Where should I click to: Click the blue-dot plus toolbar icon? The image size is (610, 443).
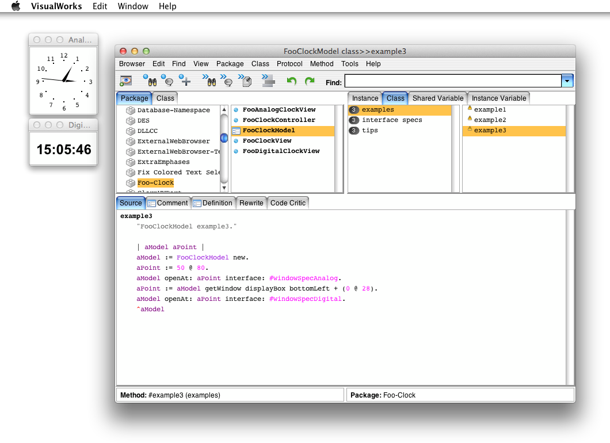coord(185,80)
